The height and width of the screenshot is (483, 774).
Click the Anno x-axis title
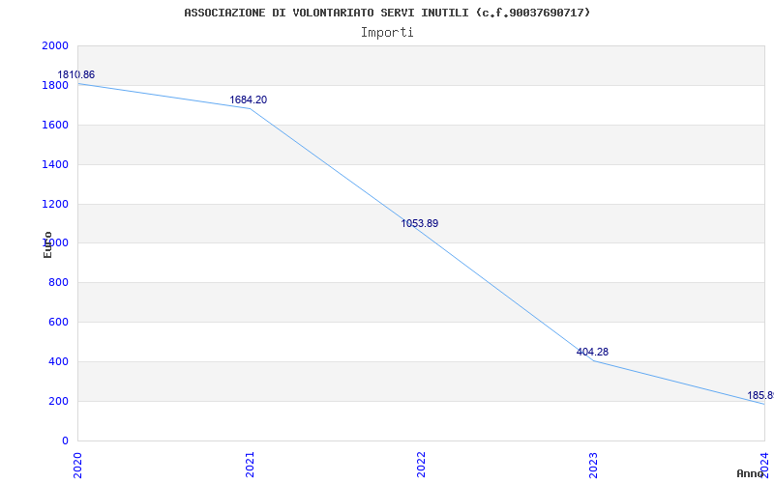[751, 473]
